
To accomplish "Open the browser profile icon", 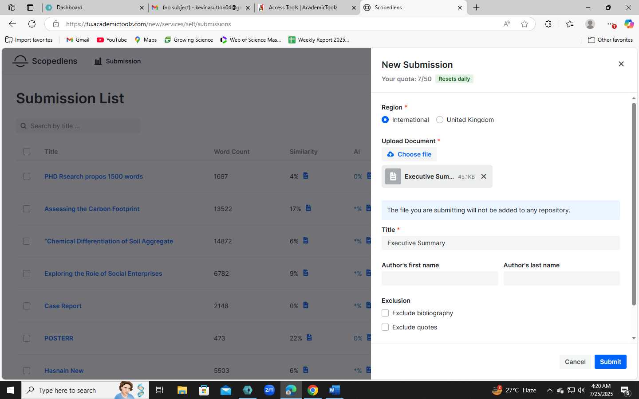I will tap(590, 24).
